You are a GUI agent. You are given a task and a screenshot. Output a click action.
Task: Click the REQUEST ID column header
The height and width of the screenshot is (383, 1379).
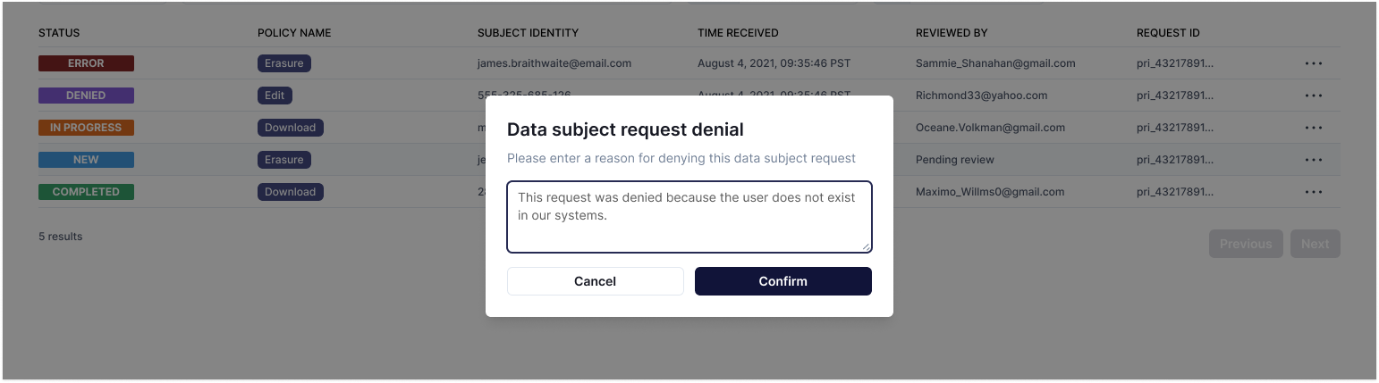pos(1168,33)
